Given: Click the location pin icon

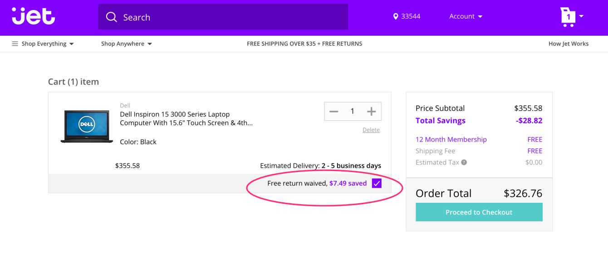Looking at the screenshot, I should pyautogui.click(x=395, y=16).
